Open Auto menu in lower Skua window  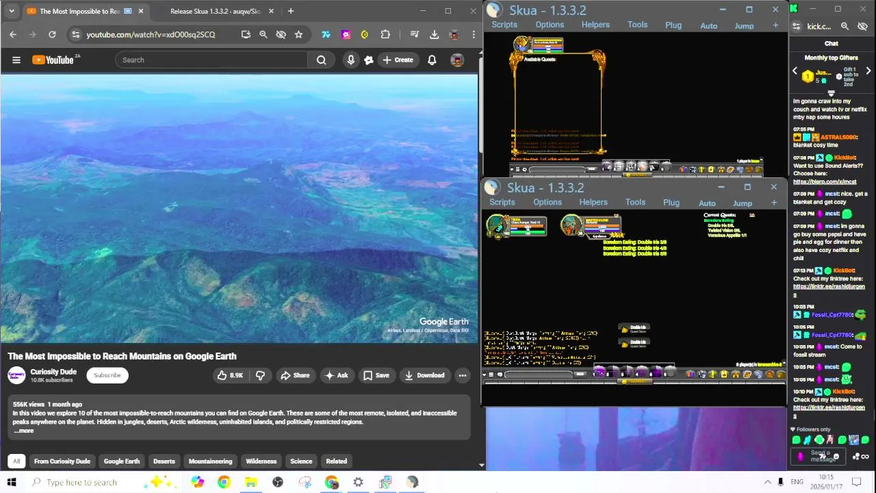click(707, 203)
